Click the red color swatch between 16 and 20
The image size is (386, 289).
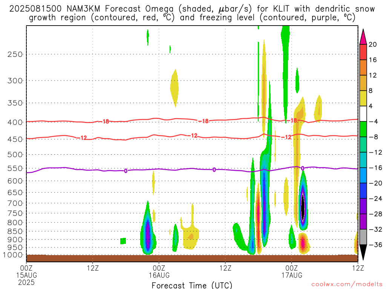pyautogui.click(x=363, y=52)
